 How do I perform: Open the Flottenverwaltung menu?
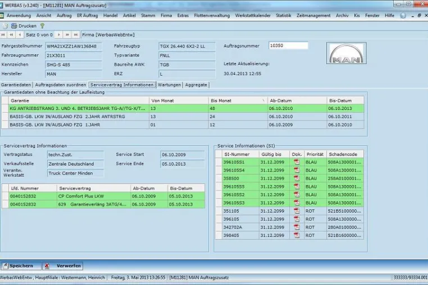[212, 16]
